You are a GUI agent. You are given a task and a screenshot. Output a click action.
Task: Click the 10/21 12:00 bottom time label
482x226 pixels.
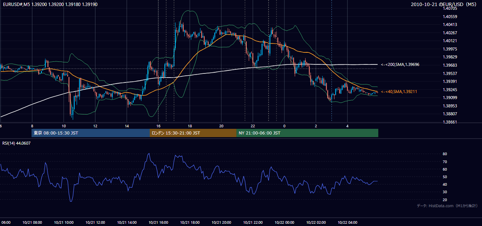(95, 222)
